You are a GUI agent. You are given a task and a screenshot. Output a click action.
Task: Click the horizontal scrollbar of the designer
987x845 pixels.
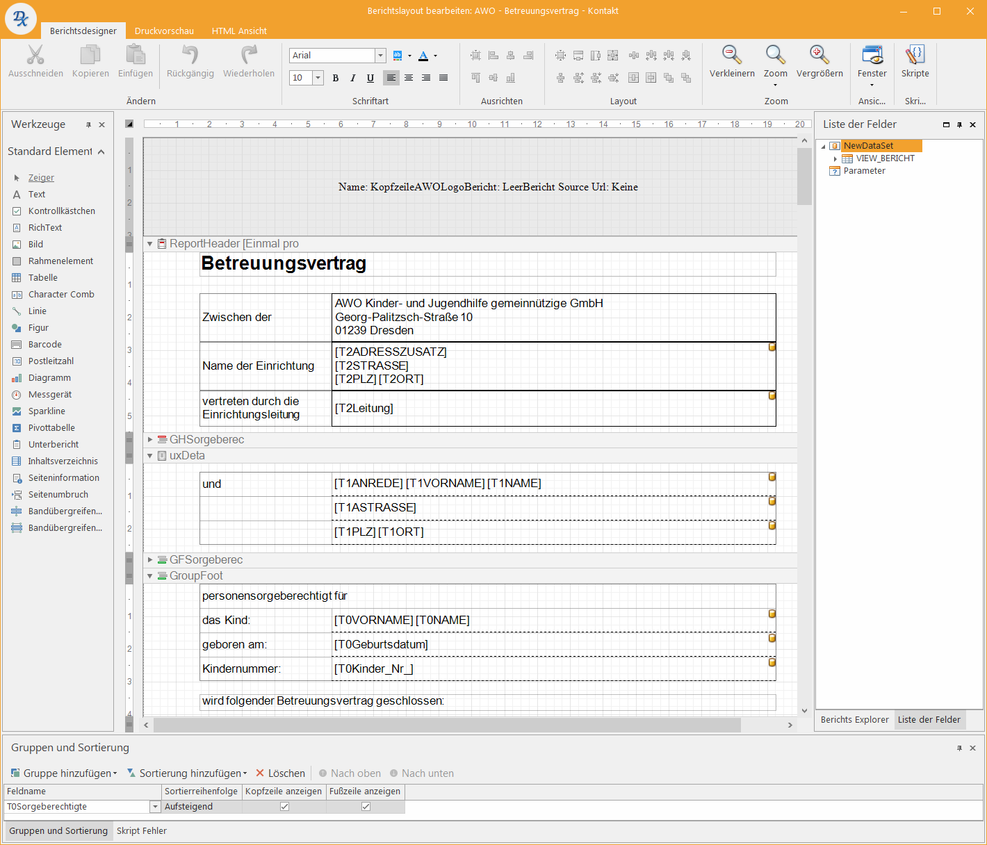(447, 725)
